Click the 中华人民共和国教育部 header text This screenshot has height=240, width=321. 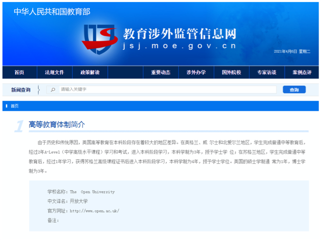(x=52, y=12)
